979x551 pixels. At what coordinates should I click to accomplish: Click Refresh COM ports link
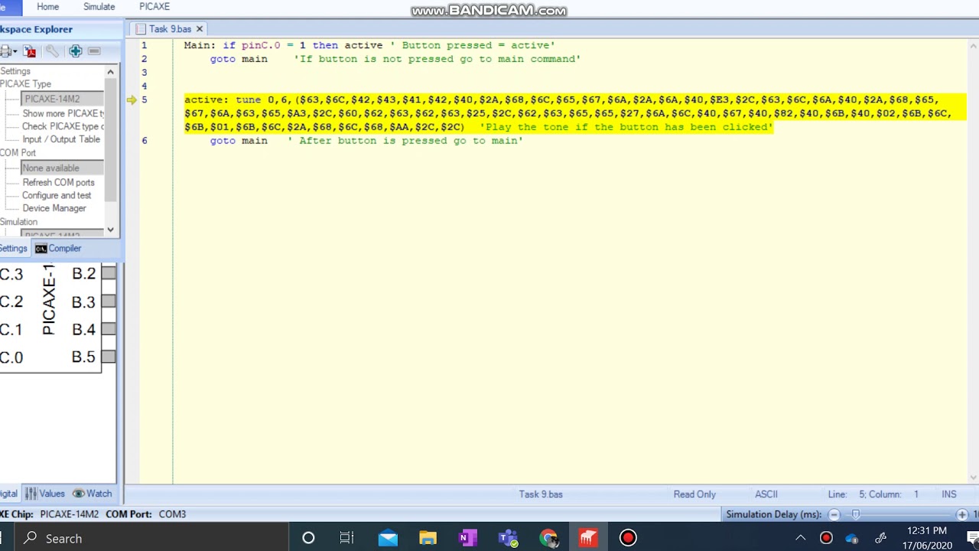(x=58, y=182)
